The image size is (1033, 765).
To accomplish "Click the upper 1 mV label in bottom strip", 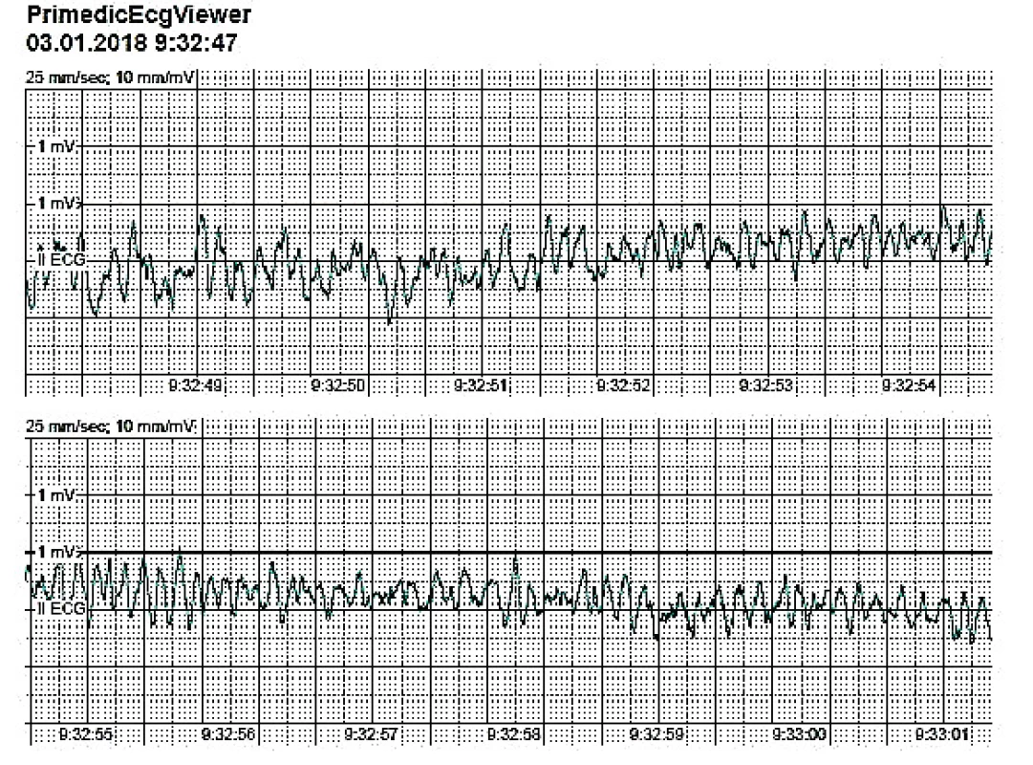I will tap(56, 494).
